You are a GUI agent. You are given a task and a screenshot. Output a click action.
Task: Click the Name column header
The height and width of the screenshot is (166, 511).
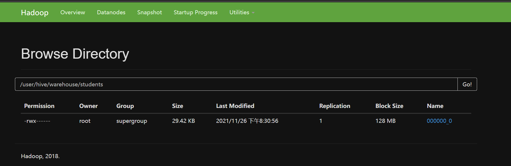point(435,106)
